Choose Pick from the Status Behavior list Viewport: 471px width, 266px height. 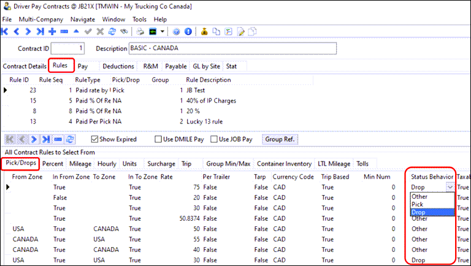[x=417, y=204]
